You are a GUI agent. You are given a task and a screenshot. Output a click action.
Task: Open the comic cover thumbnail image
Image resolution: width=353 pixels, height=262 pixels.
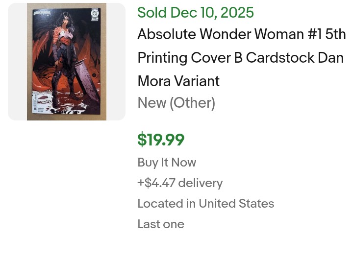[66, 62]
